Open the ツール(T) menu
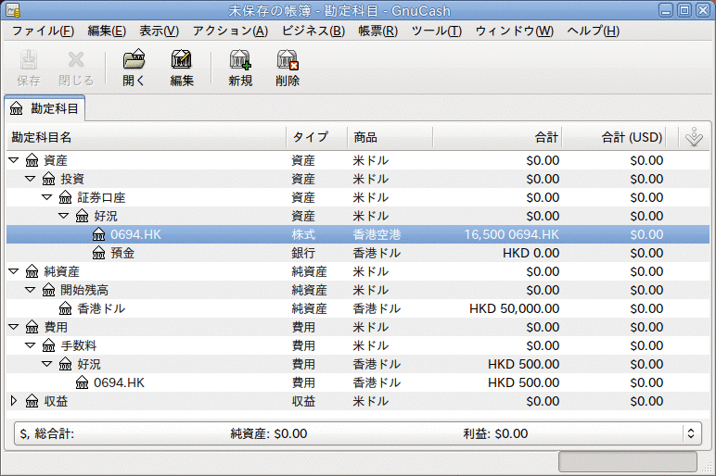The image size is (716, 476). [x=437, y=31]
